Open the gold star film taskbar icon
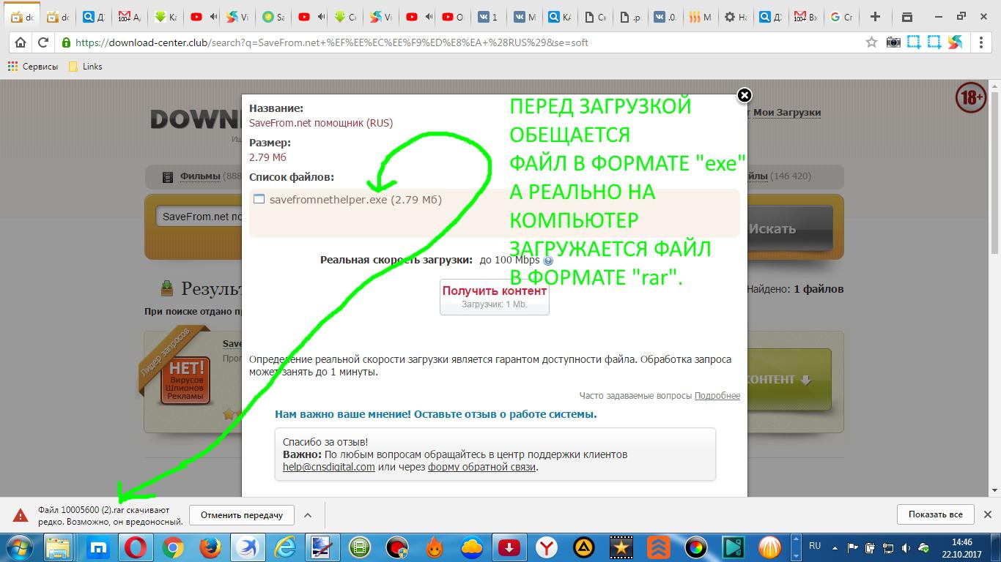 point(621,547)
